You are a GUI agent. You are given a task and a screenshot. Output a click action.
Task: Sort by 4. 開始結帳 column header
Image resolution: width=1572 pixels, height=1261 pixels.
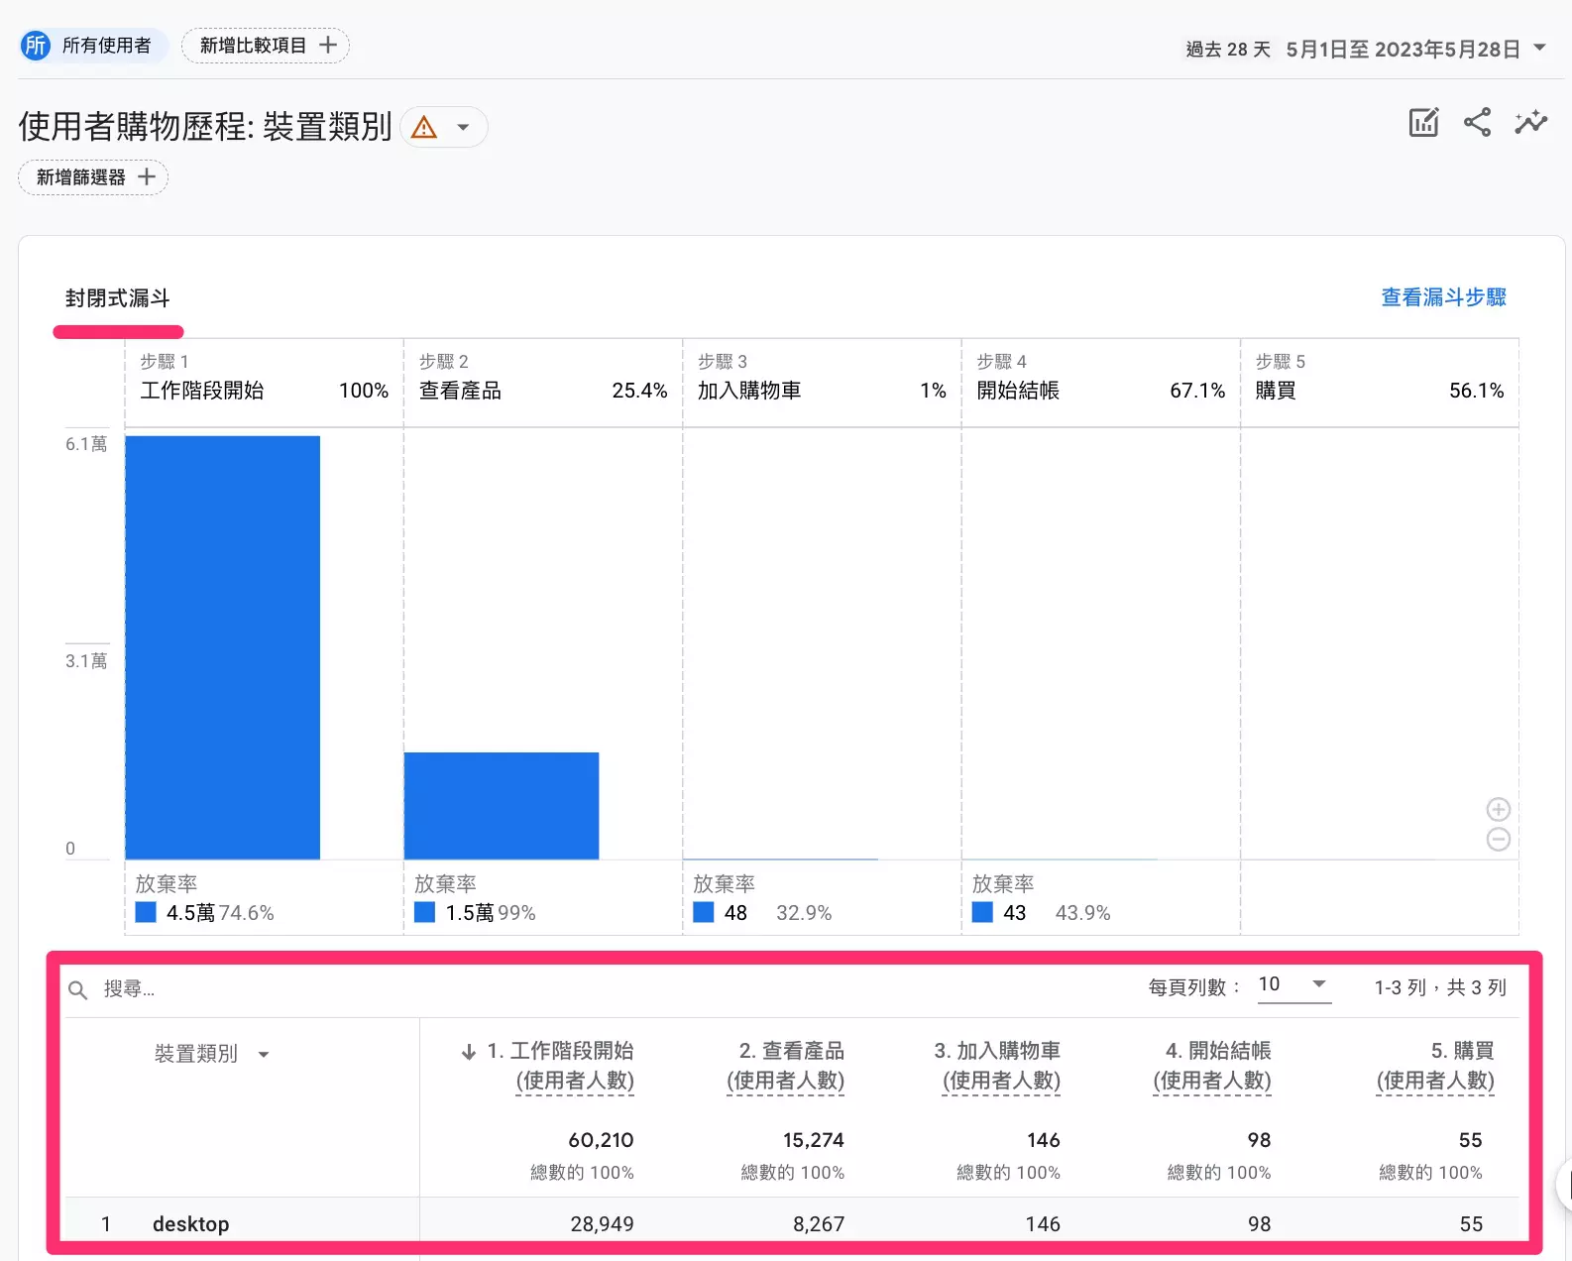tap(1212, 1066)
